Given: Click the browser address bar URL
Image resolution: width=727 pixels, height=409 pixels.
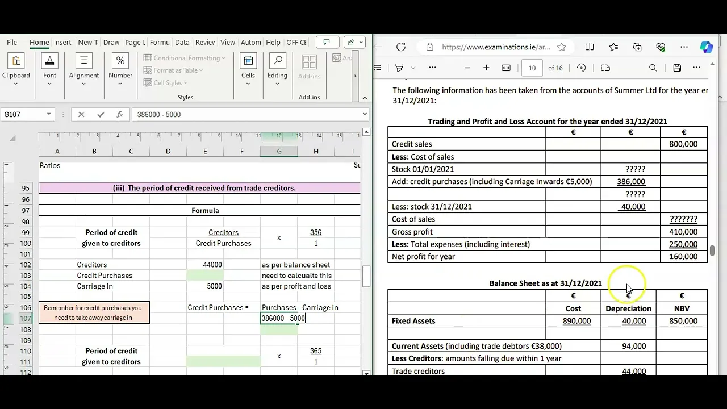Looking at the screenshot, I should pos(495,47).
